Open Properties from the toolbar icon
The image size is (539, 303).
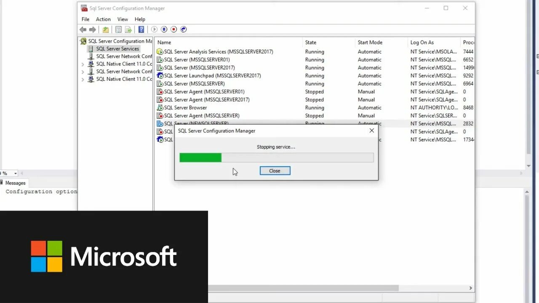coord(118,29)
